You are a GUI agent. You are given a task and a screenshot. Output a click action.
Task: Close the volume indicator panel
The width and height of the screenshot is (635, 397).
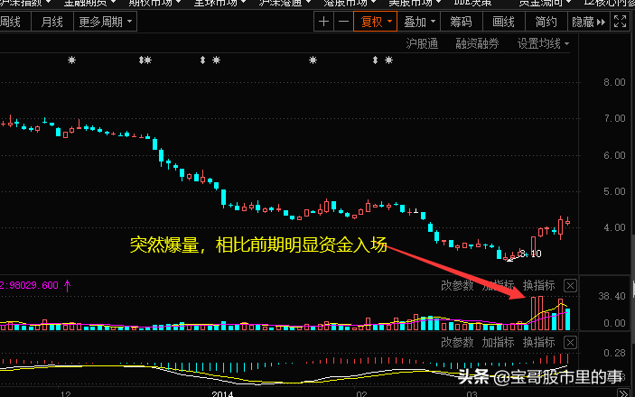pyautogui.click(x=570, y=286)
